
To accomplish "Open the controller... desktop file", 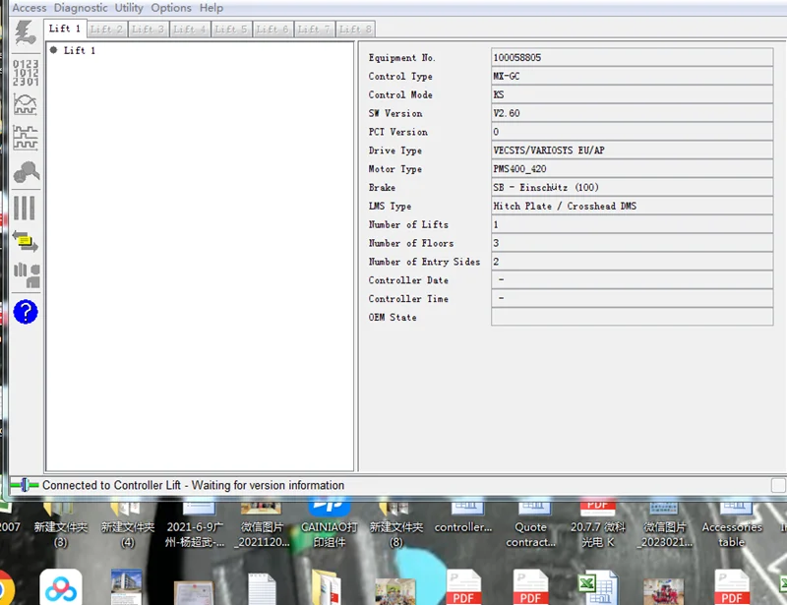I will pyautogui.click(x=463, y=517).
